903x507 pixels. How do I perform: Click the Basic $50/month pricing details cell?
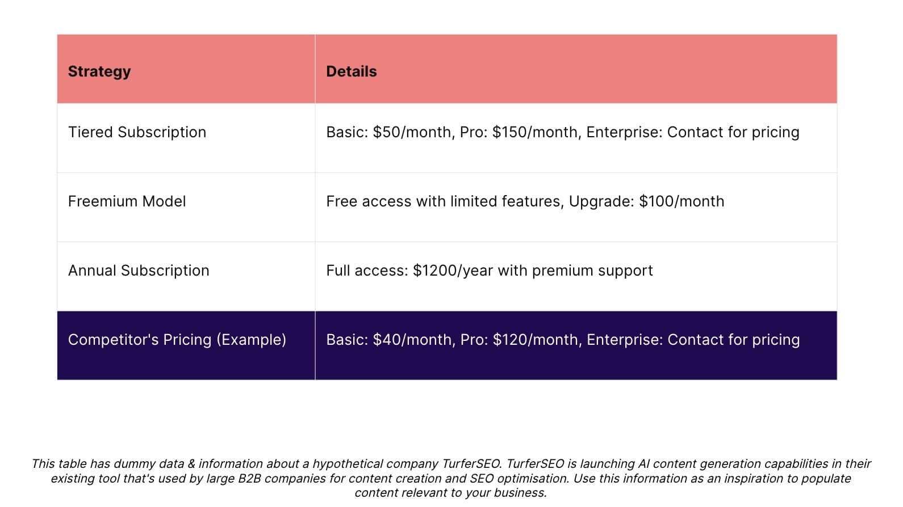[x=576, y=138]
